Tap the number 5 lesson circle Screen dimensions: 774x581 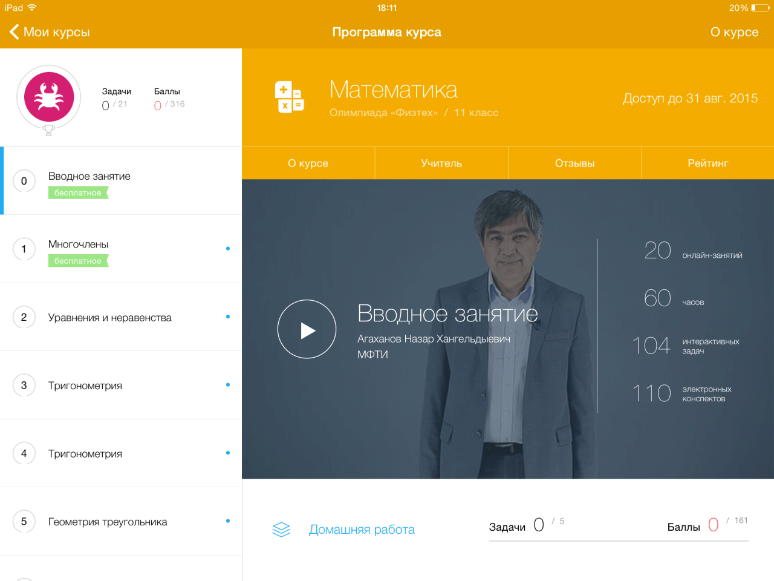click(24, 521)
